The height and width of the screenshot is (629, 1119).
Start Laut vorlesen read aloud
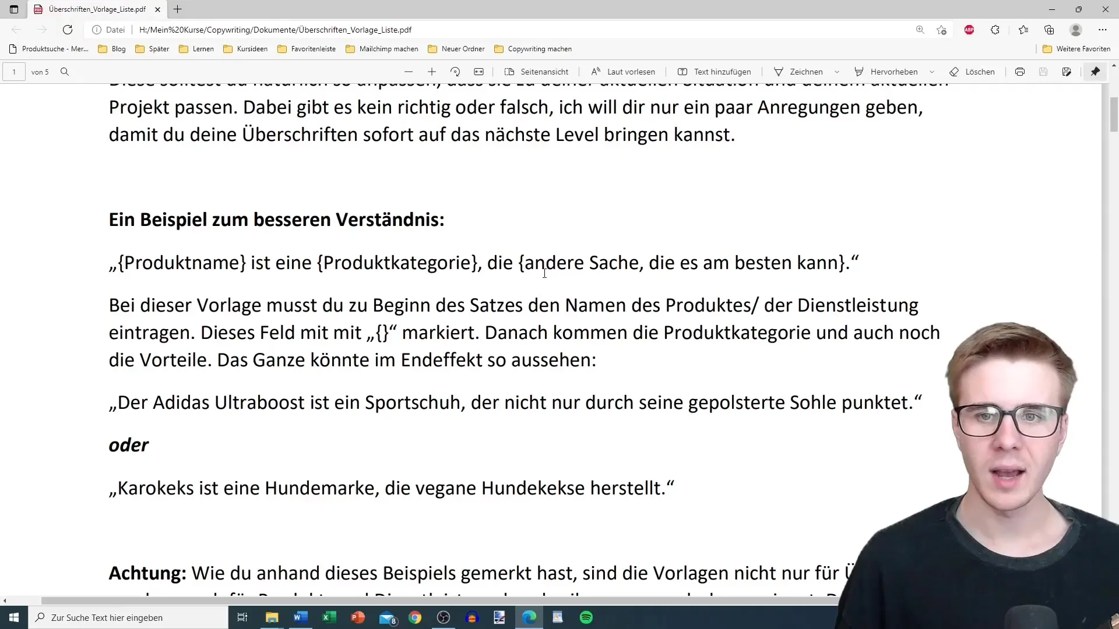623,72
